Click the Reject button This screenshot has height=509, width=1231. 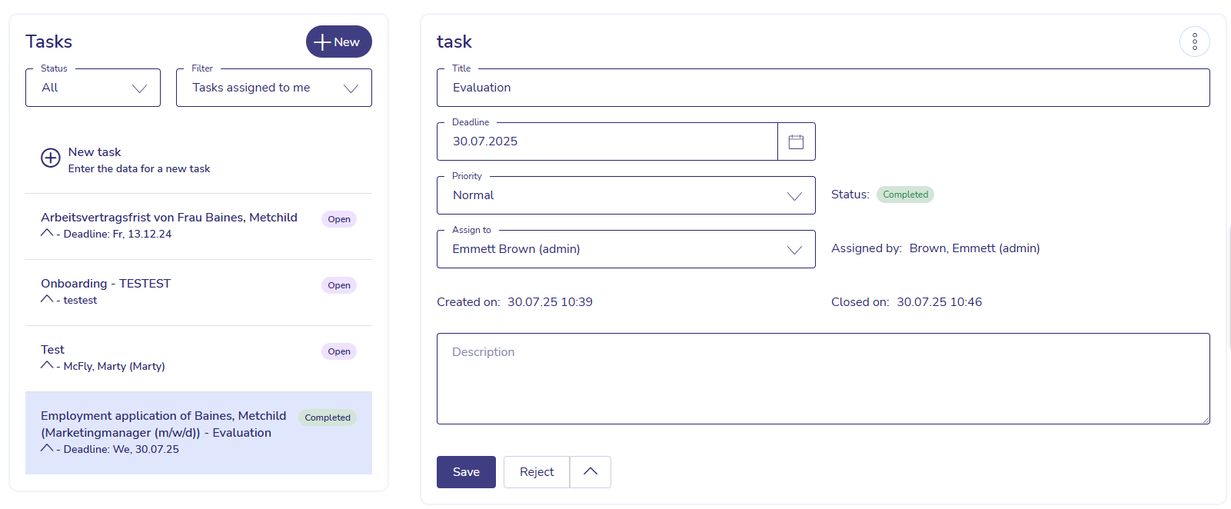click(537, 472)
